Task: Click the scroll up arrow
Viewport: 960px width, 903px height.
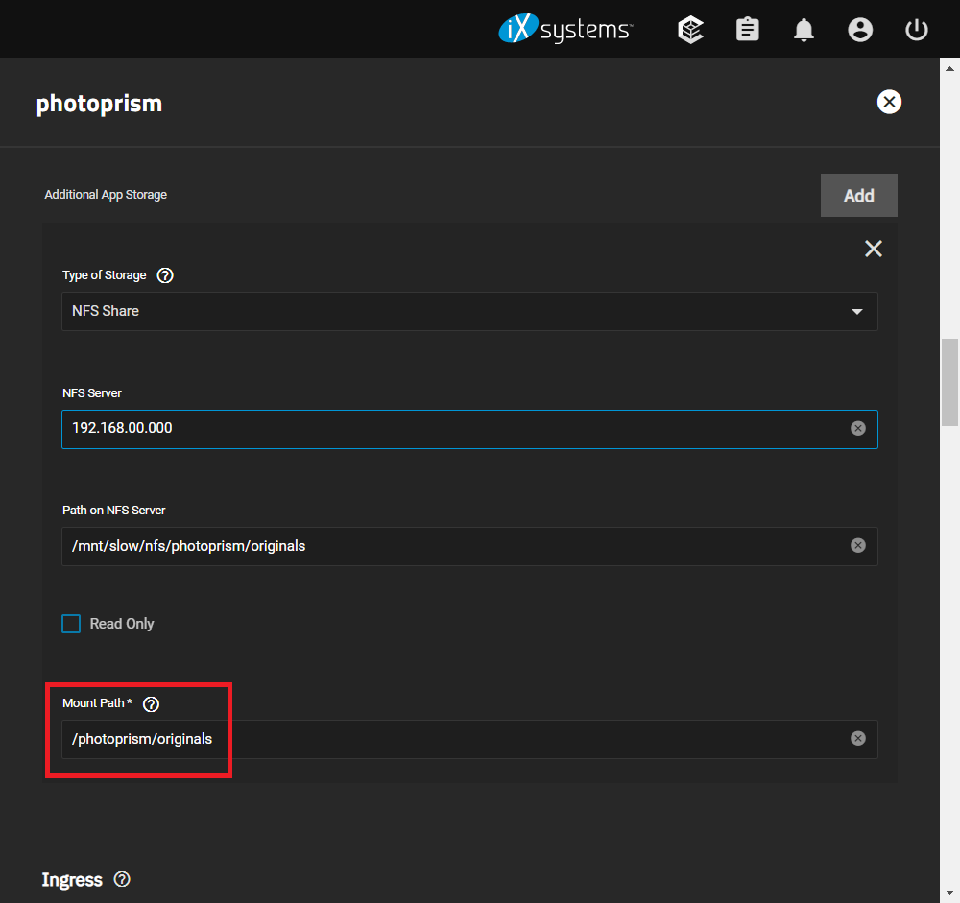Action: pos(949,68)
